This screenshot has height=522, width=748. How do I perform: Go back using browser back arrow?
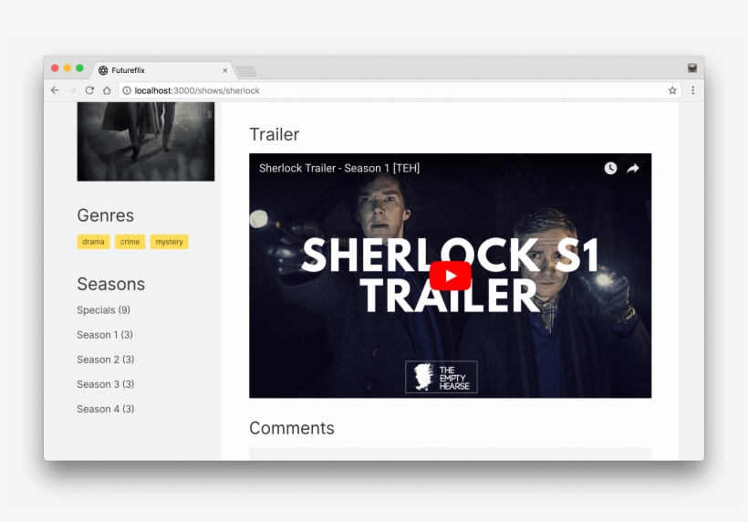pos(55,90)
